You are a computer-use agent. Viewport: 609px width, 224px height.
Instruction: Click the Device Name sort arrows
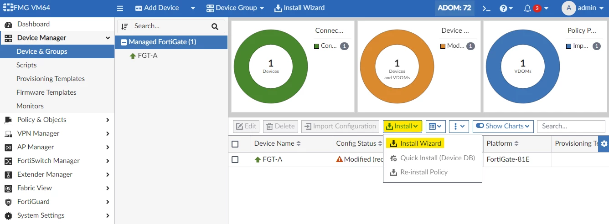click(299, 143)
